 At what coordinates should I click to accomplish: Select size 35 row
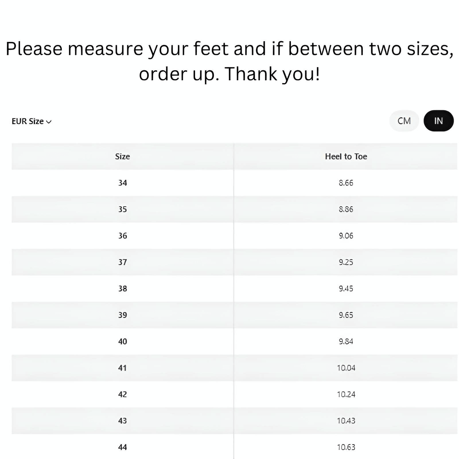(x=123, y=209)
